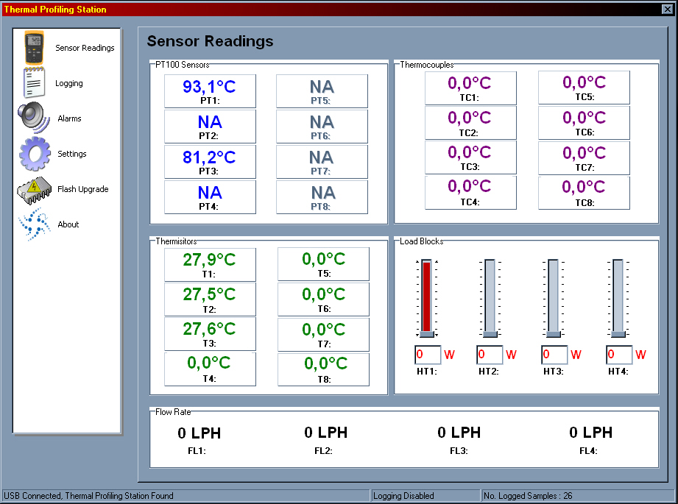Image resolution: width=678 pixels, height=504 pixels.
Task: Click the HT1 load block slider
Action: click(426, 298)
